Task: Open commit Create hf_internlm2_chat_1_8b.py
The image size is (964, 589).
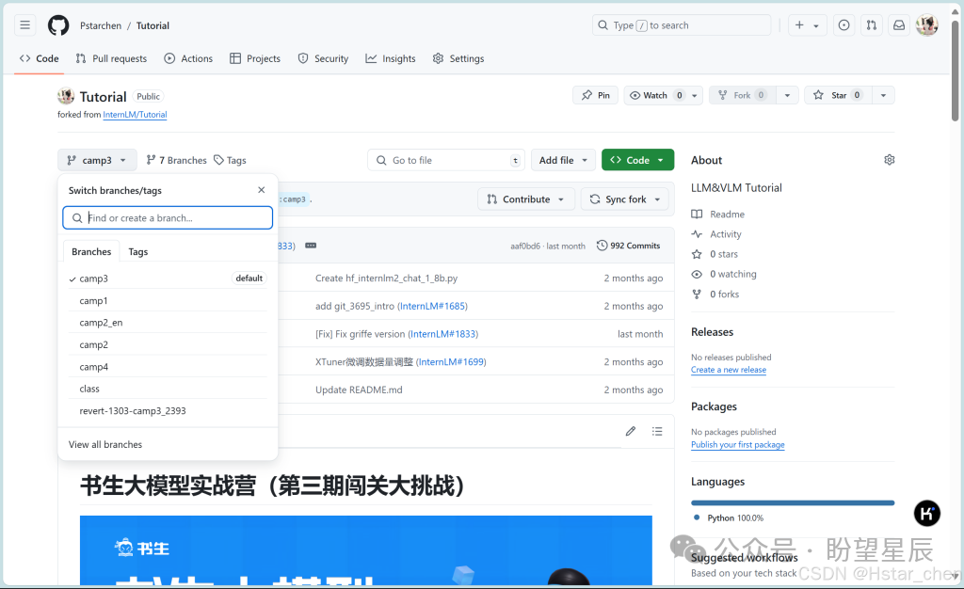Action: [386, 279]
